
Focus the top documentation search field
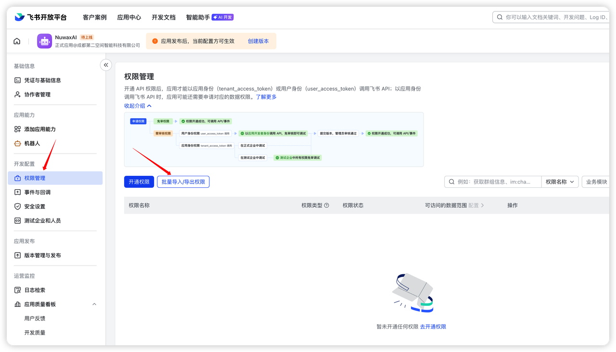click(551, 17)
